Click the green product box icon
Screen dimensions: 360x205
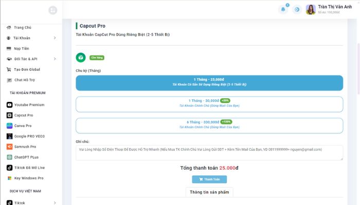(81, 57)
